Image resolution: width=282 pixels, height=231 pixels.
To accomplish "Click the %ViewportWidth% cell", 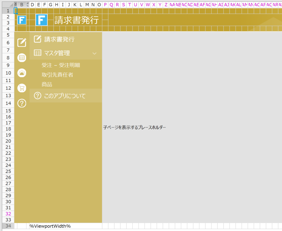I will pyautogui.click(x=50, y=226).
